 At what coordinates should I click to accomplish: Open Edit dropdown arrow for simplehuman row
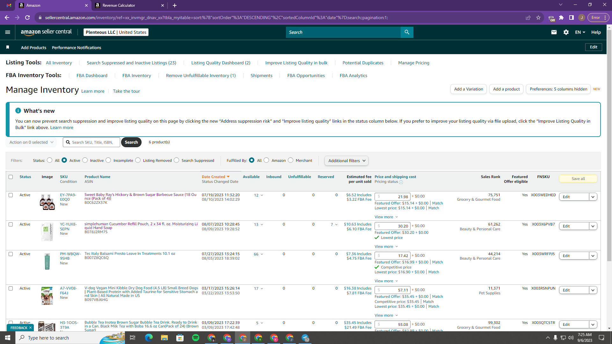coord(593,226)
